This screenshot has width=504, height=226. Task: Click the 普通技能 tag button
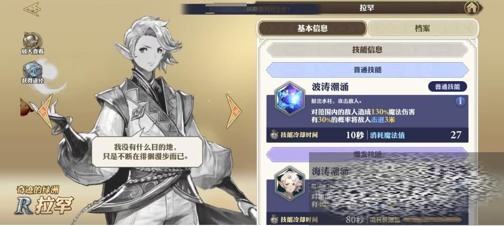(447, 86)
